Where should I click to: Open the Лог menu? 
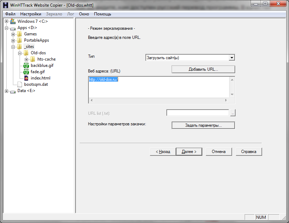coord(71,14)
